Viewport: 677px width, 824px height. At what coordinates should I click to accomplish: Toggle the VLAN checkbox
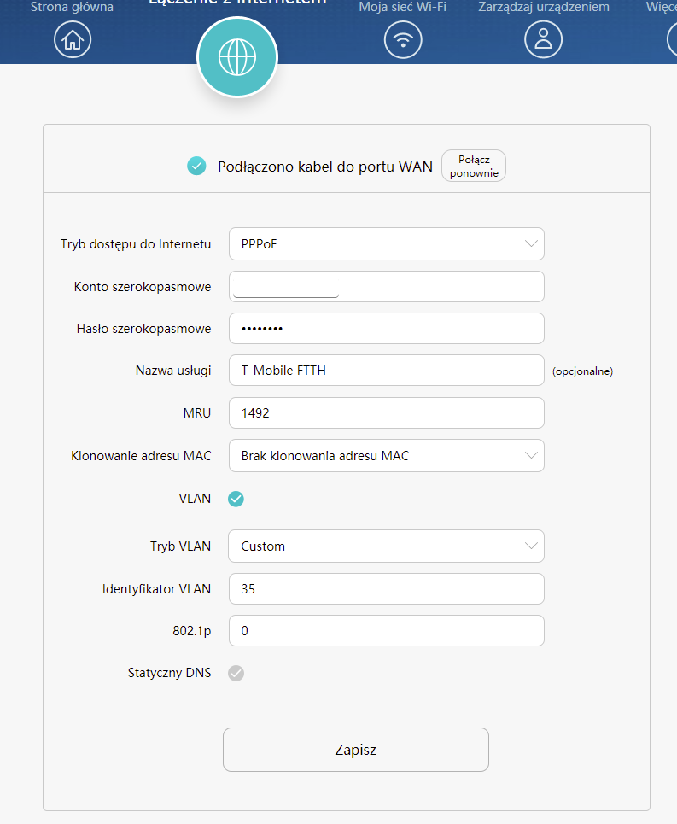(236, 499)
